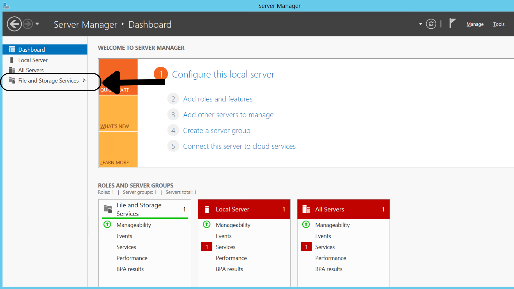Click Add roles and features link
Viewport: 514px width, 289px height.
click(x=218, y=99)
